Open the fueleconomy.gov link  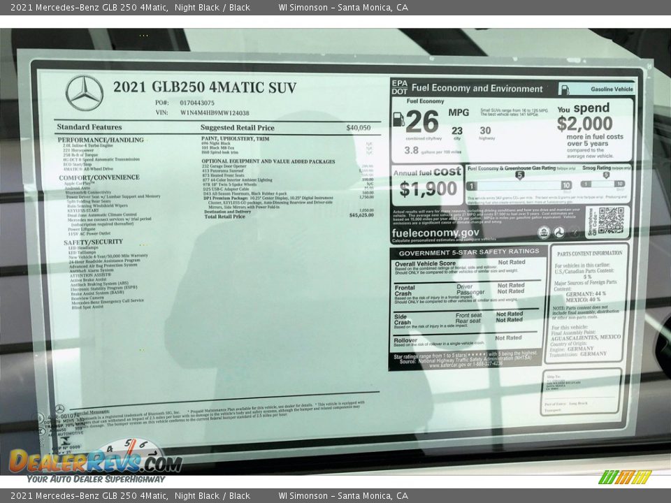[x=435, y=233]
